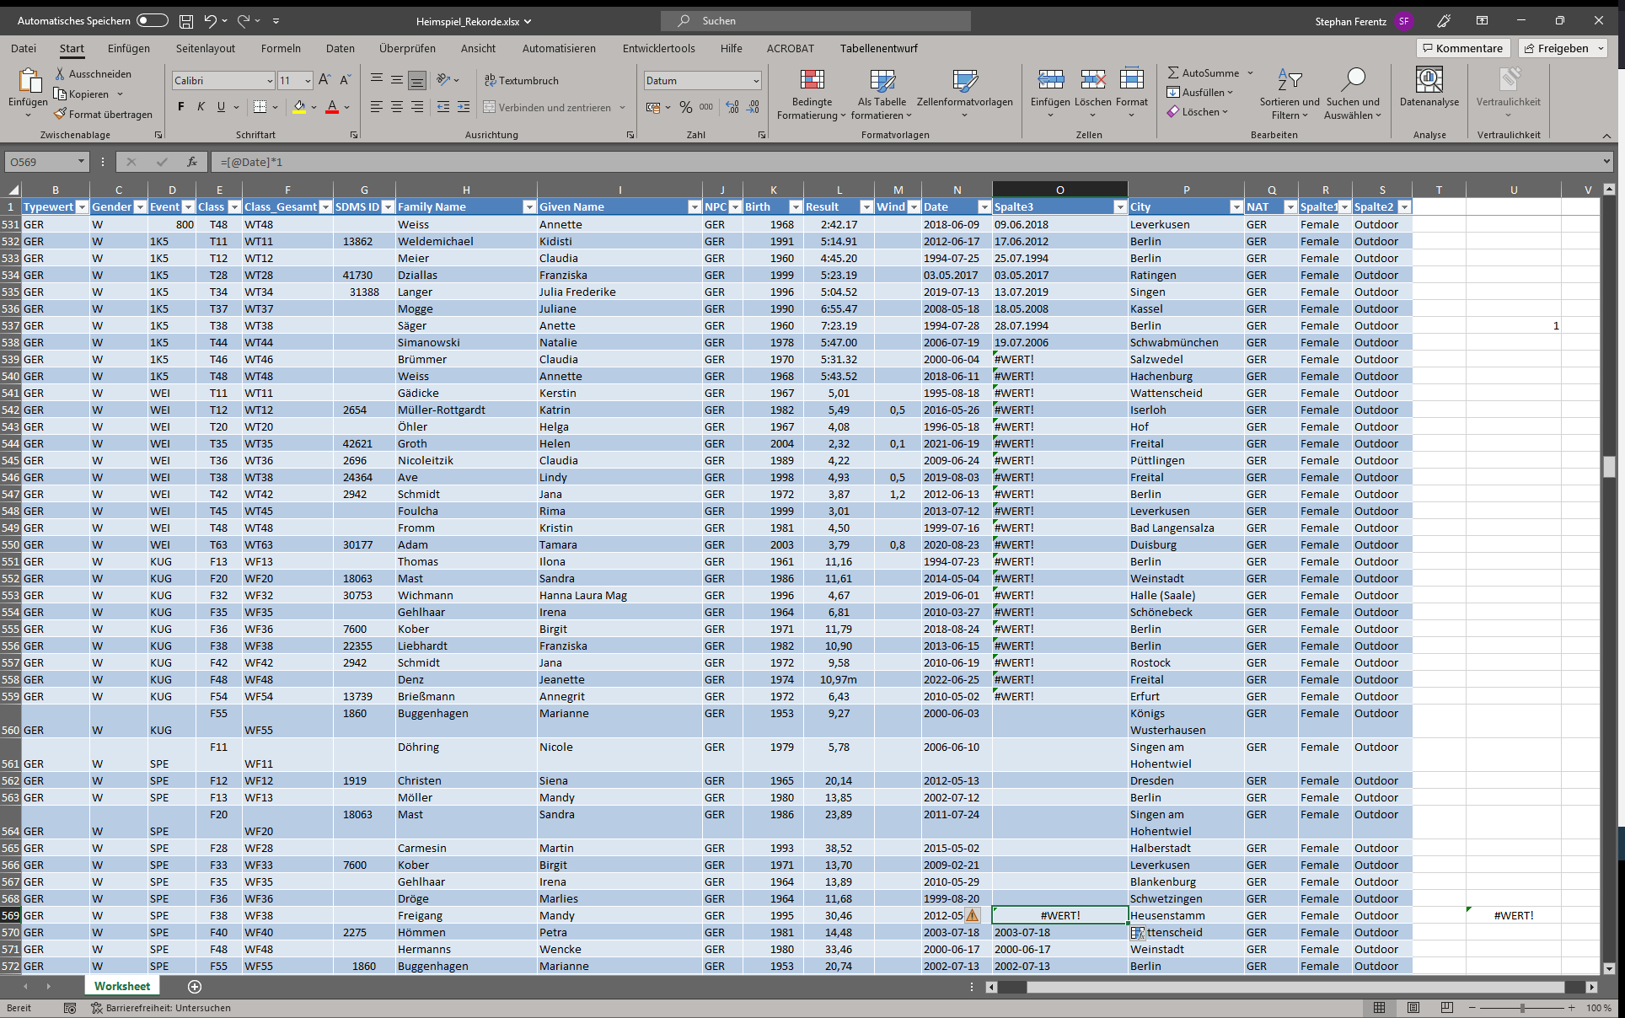
Task: Toggle bold F formatting
Action: 180,107
